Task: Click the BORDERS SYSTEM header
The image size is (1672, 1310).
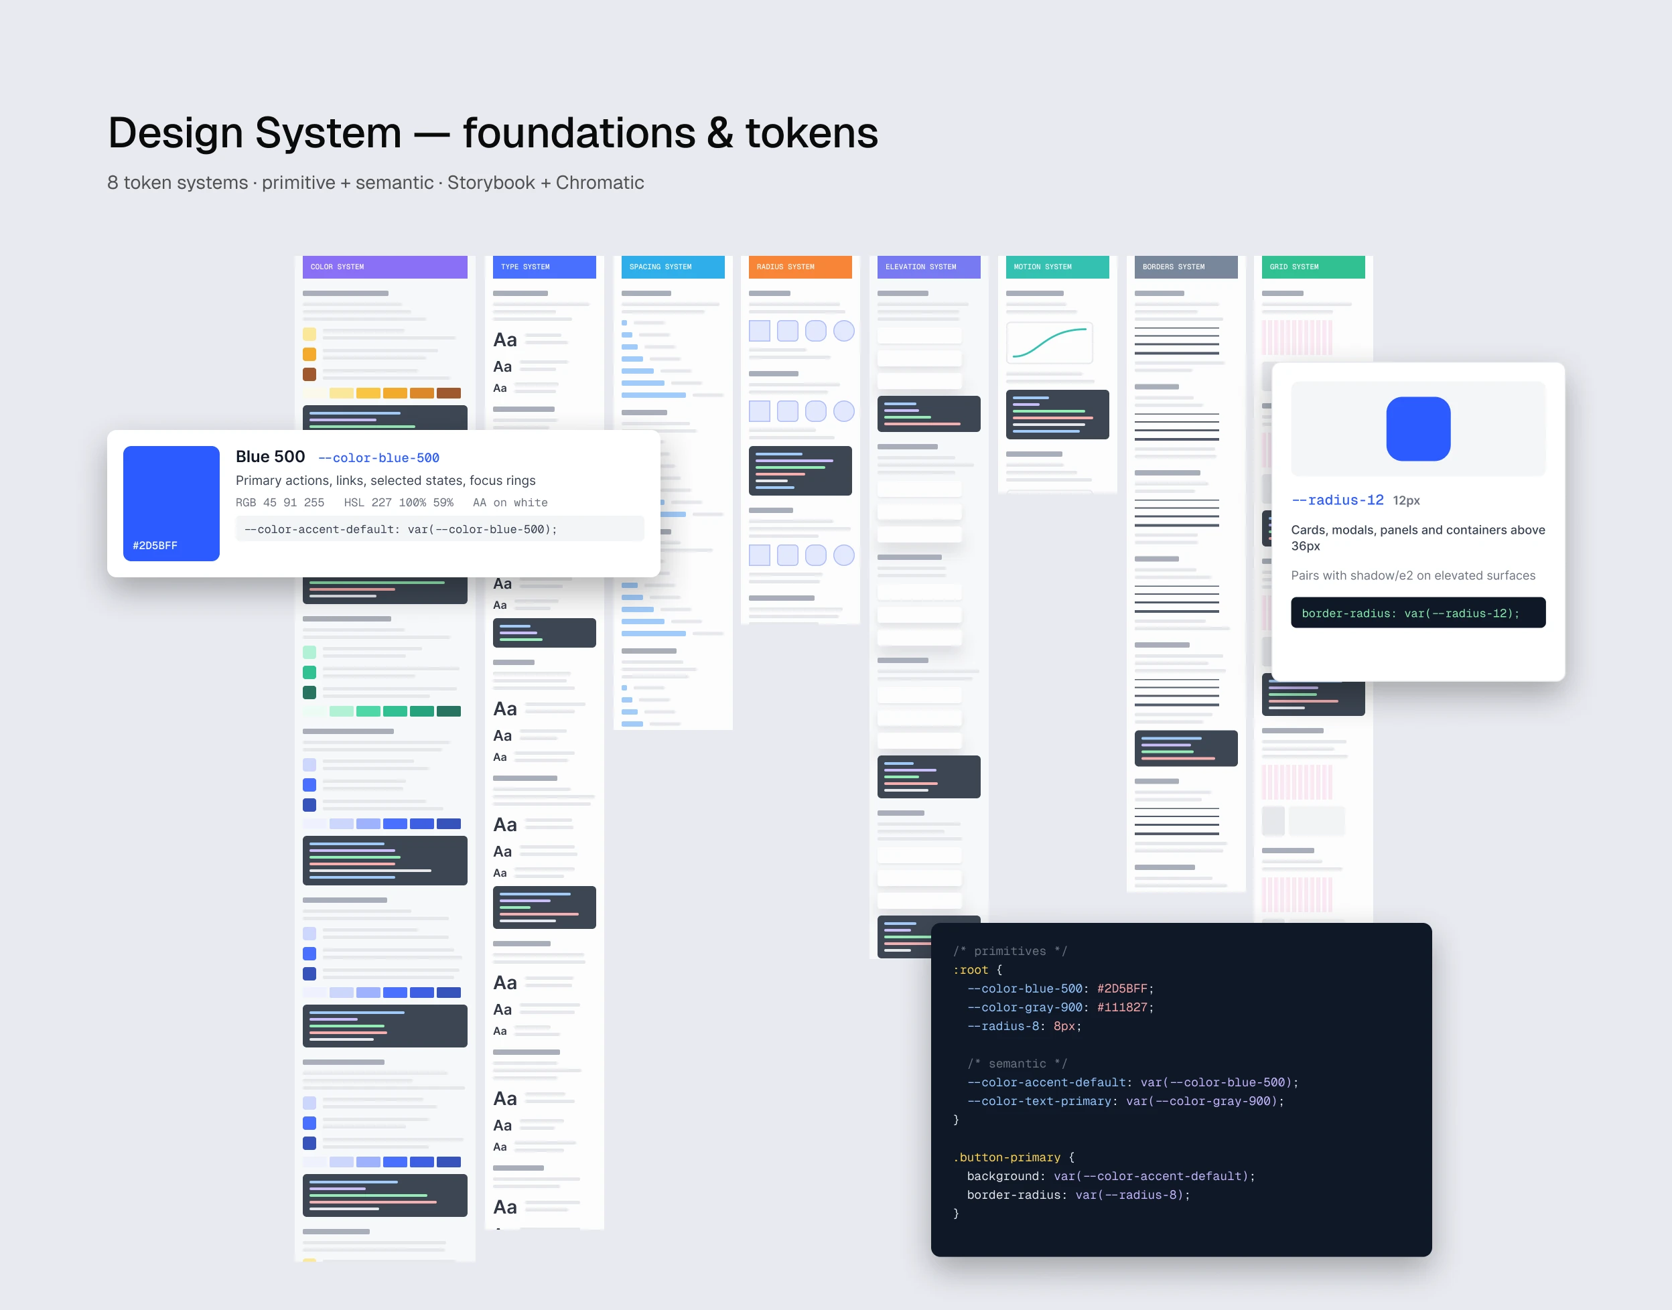Action: tap(1186, 267)
